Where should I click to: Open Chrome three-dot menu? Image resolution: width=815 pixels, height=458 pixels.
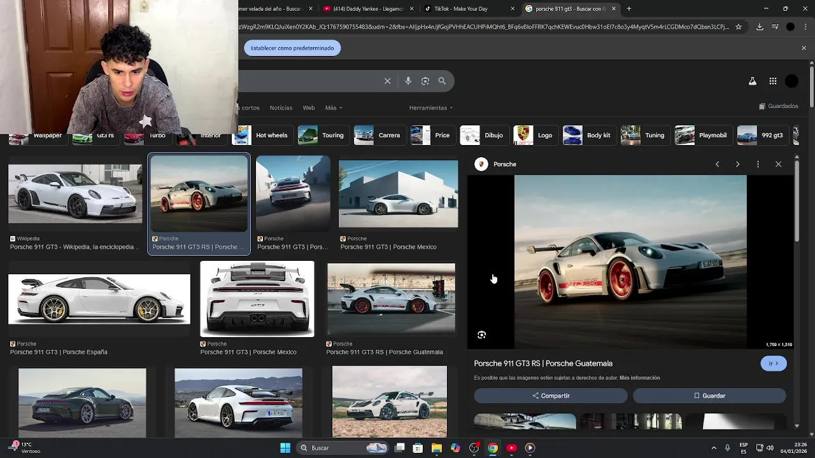click(x=805, y=27)
